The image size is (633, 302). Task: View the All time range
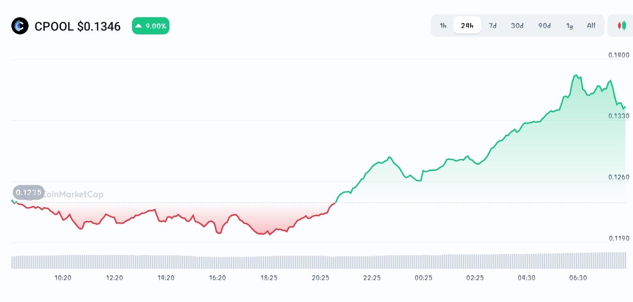[x=591, y=26]
